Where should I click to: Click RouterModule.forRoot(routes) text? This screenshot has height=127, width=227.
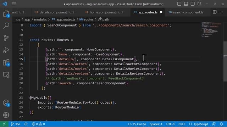click(84, 103)
